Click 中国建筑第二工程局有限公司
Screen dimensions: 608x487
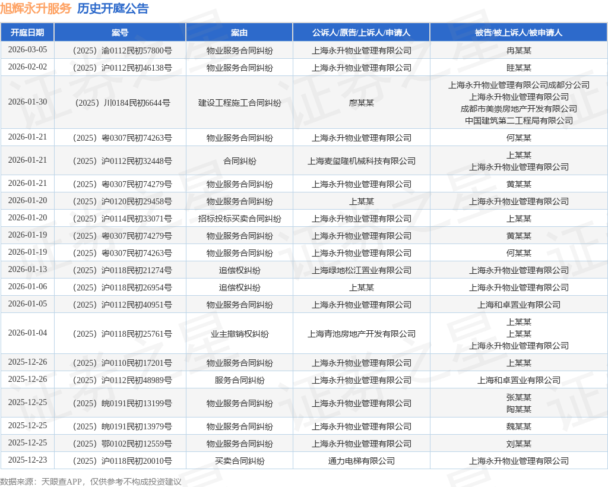(519, 121)
